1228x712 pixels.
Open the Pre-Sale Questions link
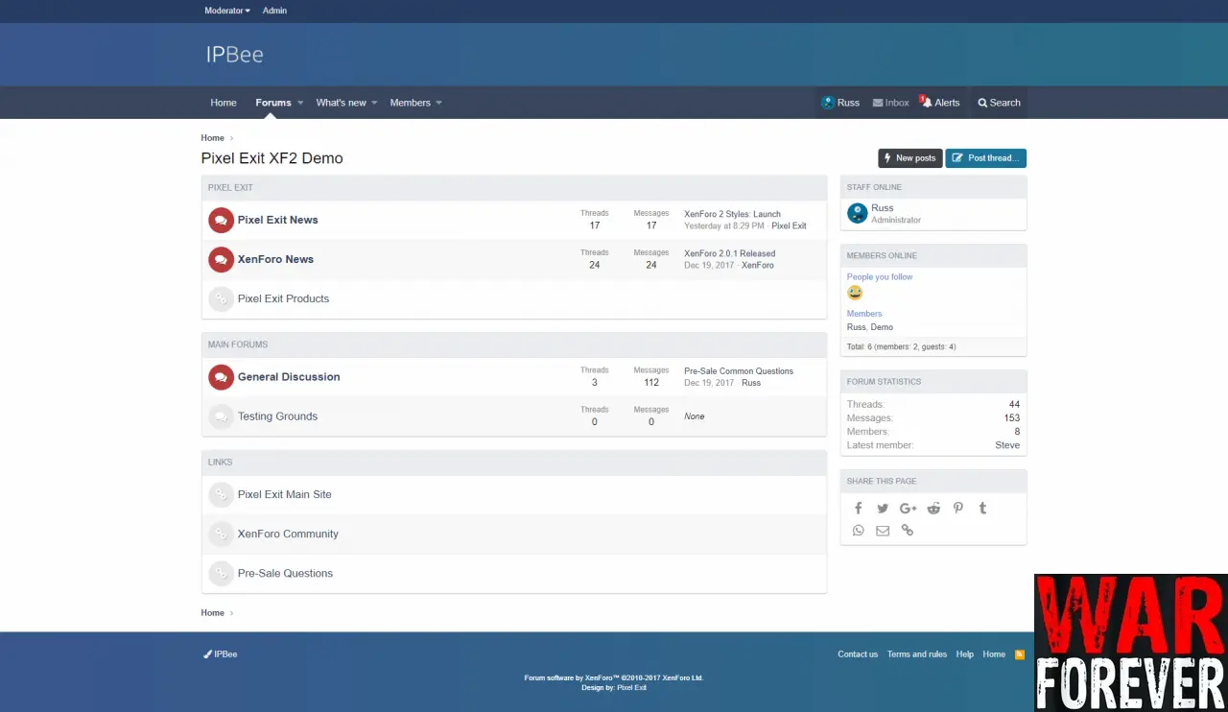point(285,573)
